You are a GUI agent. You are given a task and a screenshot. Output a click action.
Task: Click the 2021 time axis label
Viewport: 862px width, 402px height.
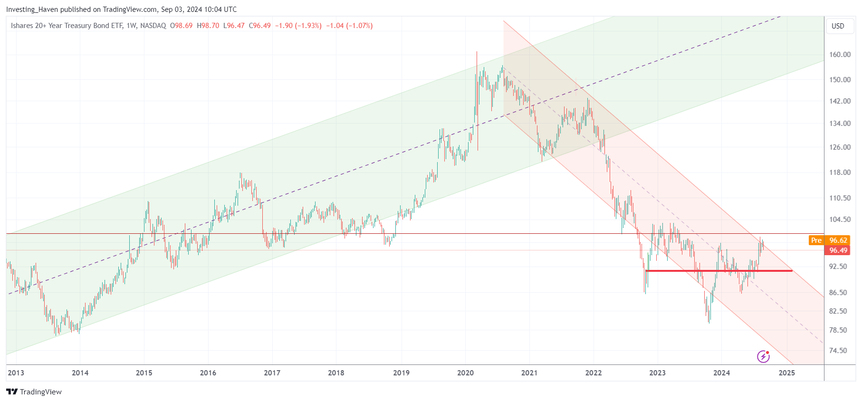point(529,373)
